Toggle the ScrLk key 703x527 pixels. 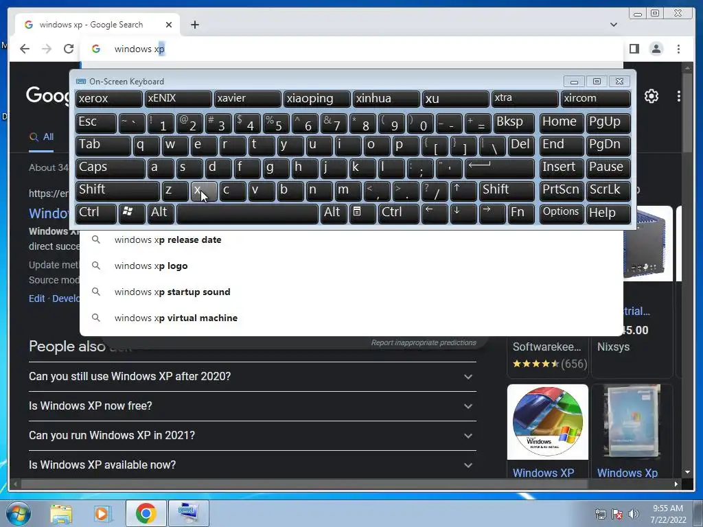(608, 191)
